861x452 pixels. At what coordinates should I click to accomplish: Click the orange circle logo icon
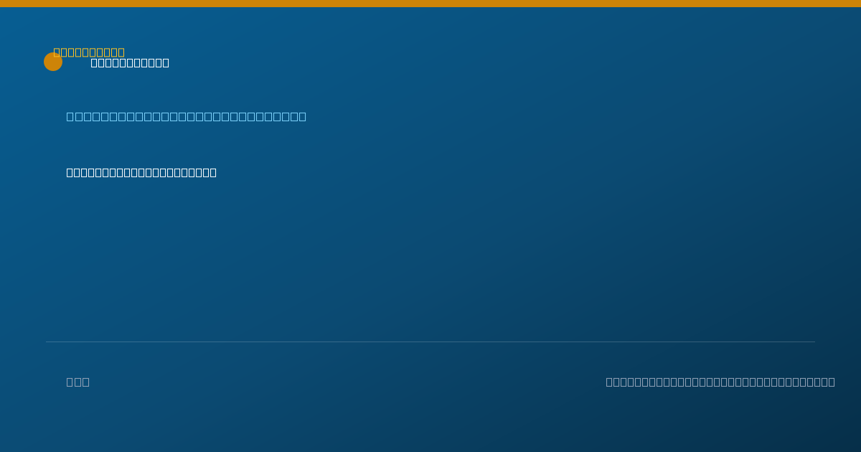[53, 62]
